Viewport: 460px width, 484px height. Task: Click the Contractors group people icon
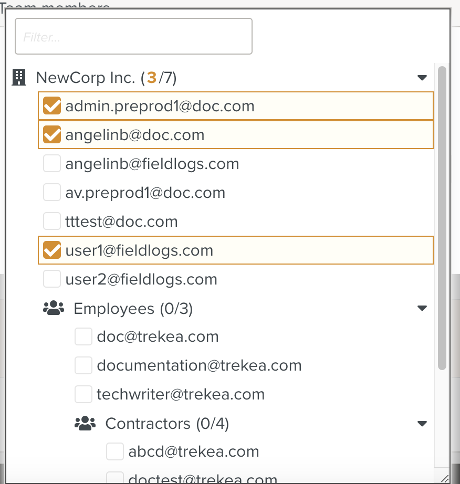click(x=85, y=423)
